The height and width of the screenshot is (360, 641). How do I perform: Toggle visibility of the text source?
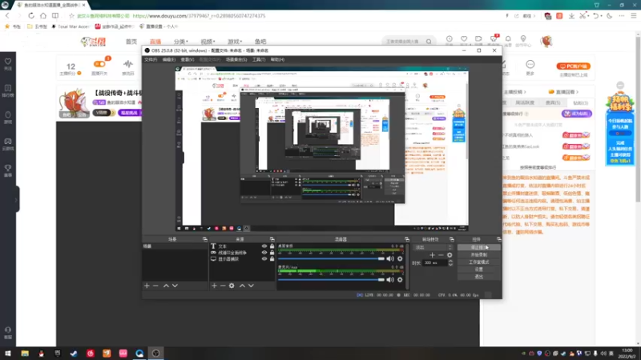coord(264,246)
